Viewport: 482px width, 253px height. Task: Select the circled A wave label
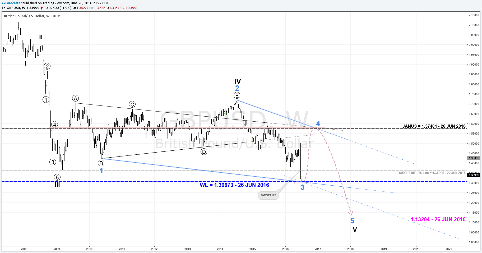coord(76,99)
